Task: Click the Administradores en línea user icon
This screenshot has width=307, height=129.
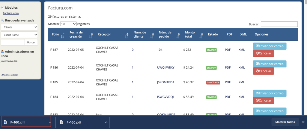Action: tap(2, 52)
